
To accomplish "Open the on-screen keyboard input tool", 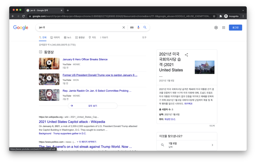I will pos(132,28).
